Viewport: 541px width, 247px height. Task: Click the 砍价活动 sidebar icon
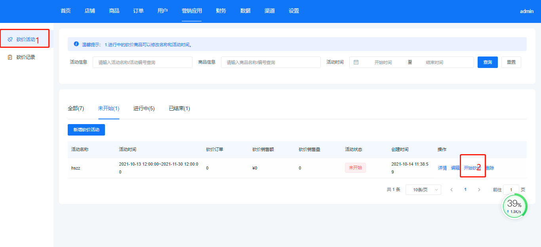coord(10,40)
